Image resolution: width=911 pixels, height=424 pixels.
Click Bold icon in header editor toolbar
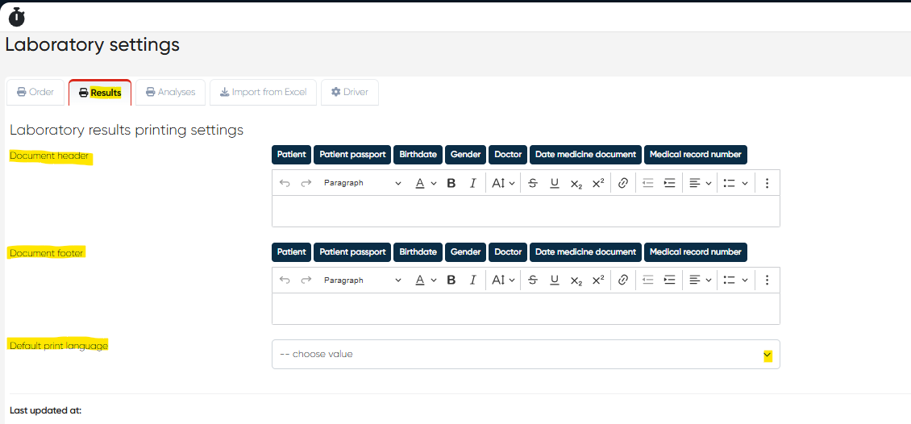coord(451,183)
